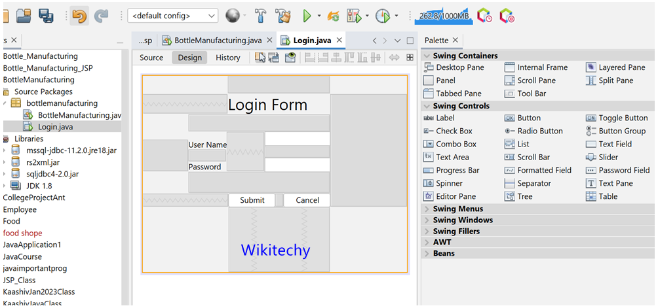The height and width of the screenshot is (308, 658).
Task: Click the Build Project hammer icon
Action: (259, 15)
